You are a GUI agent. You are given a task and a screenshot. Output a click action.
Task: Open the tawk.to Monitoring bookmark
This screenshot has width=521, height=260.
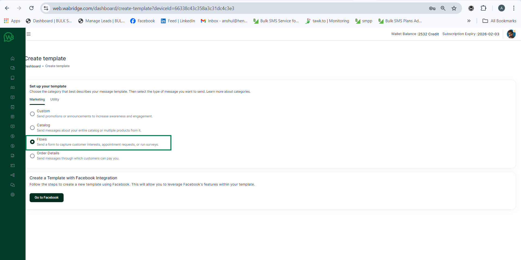coord(327,21)
